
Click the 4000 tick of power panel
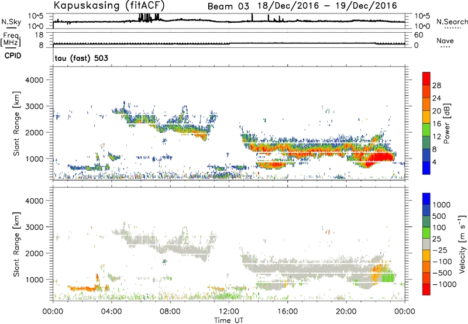pos(34,80)
